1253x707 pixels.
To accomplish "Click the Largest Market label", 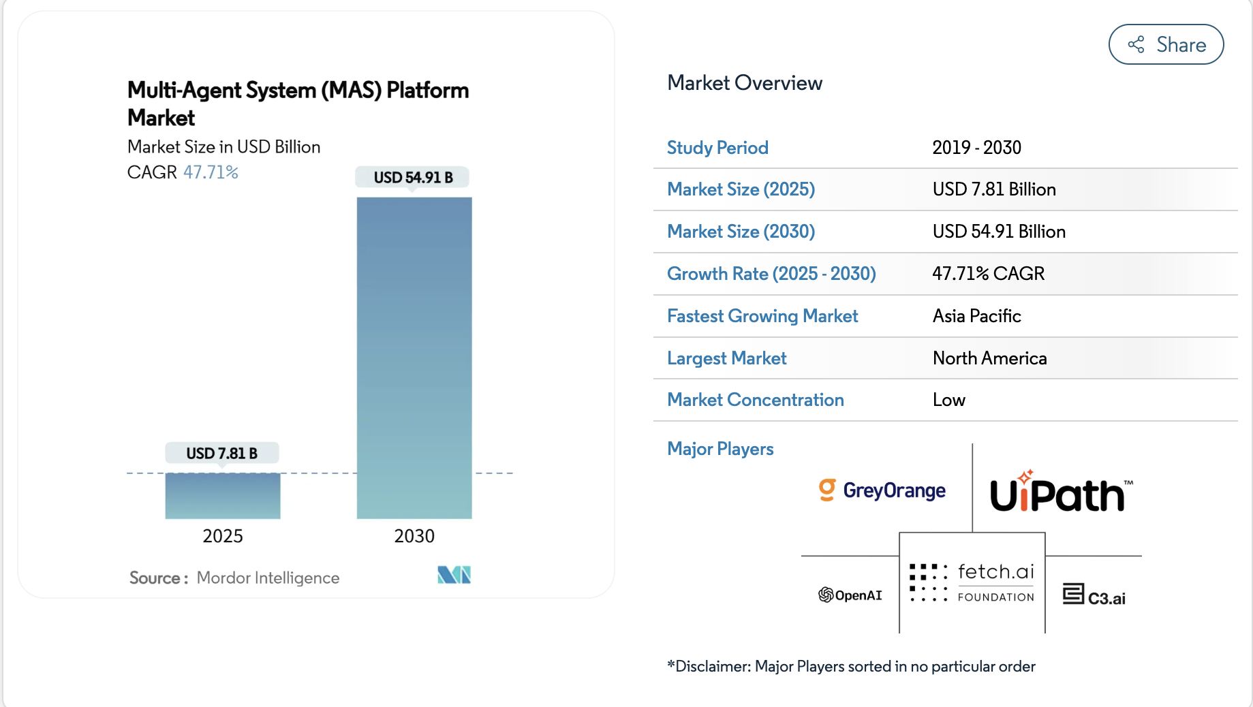I will [x=726, y=358].
